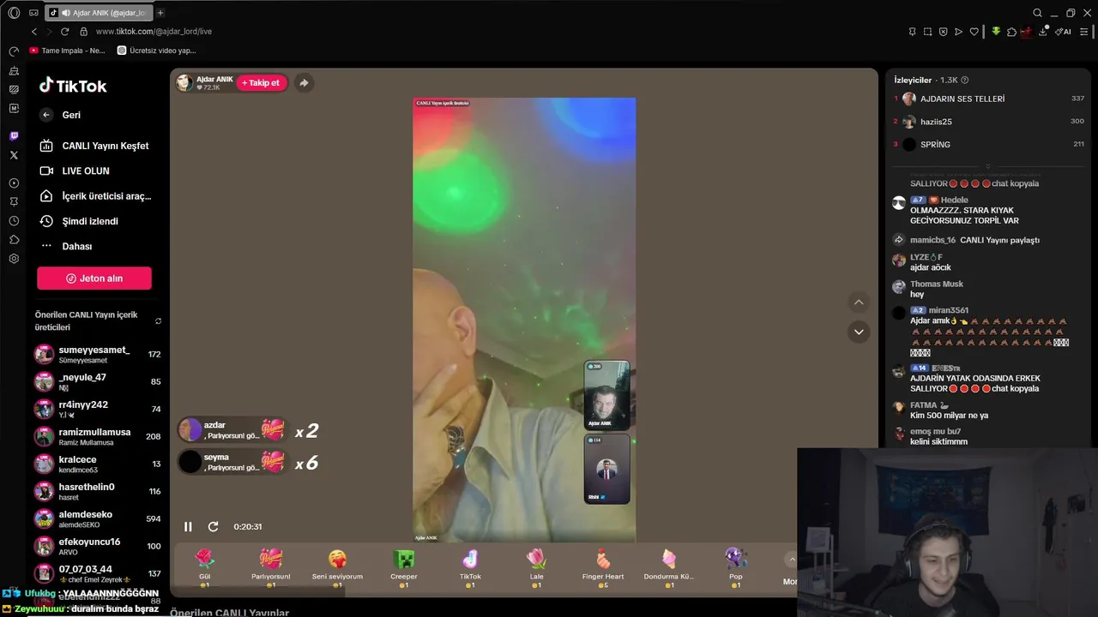Open the ad blocker shield icon
Screen dimensions: 1098x617
point(943,32)
